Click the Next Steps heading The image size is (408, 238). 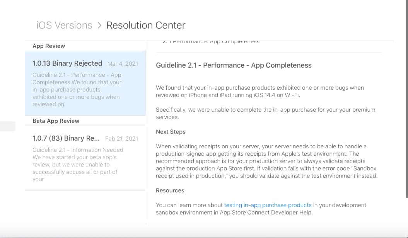pos(171,131)
